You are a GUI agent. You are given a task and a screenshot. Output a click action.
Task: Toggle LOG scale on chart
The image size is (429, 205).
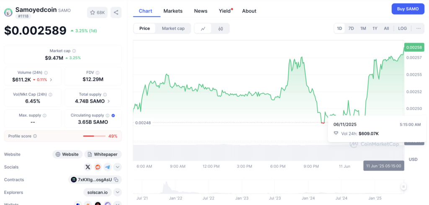point(403,28)
